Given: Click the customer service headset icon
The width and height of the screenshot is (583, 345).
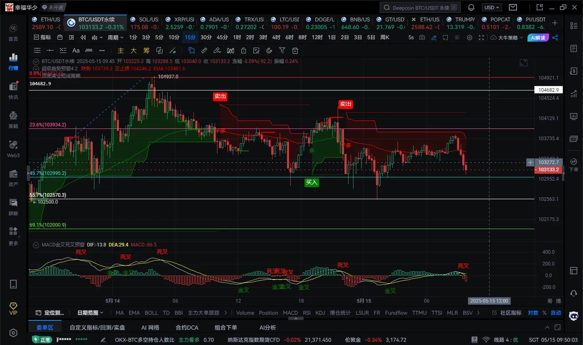Looking at the screenshot, I should coord(574,293).
